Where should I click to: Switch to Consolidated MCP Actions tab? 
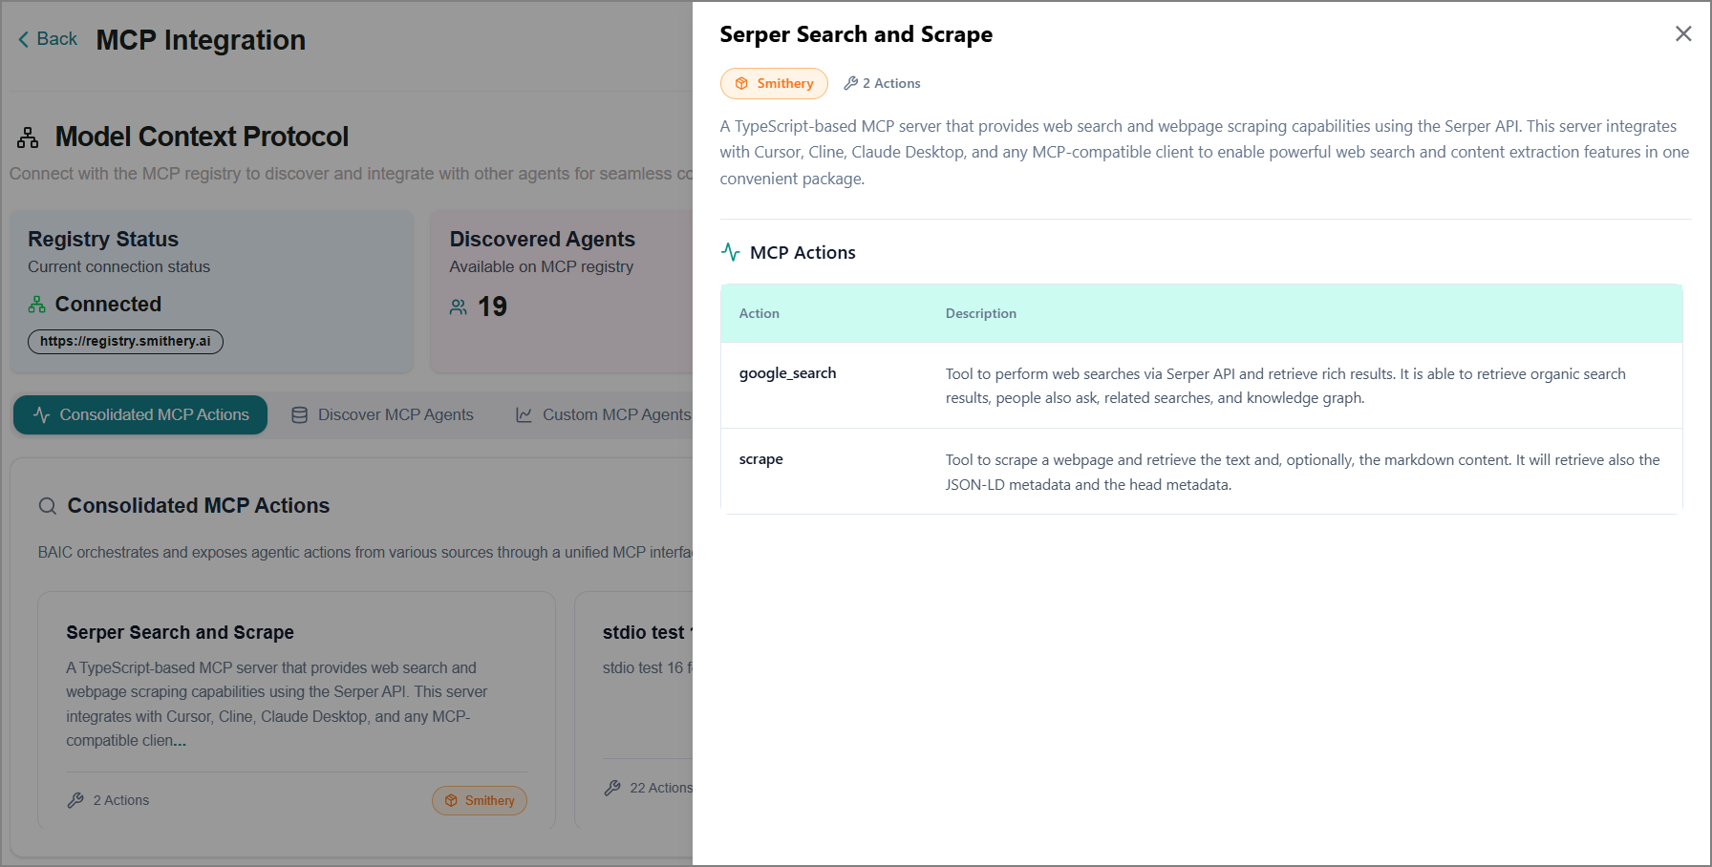click(140, 414)
